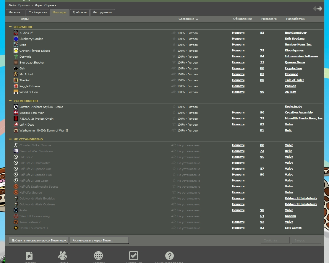Click the Audiosurf game icon

click(x=16, y=33)
